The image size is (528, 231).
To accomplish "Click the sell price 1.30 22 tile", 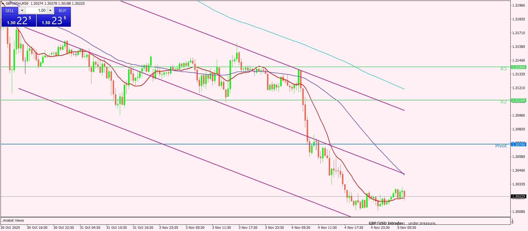I will (x=19, y=21).
